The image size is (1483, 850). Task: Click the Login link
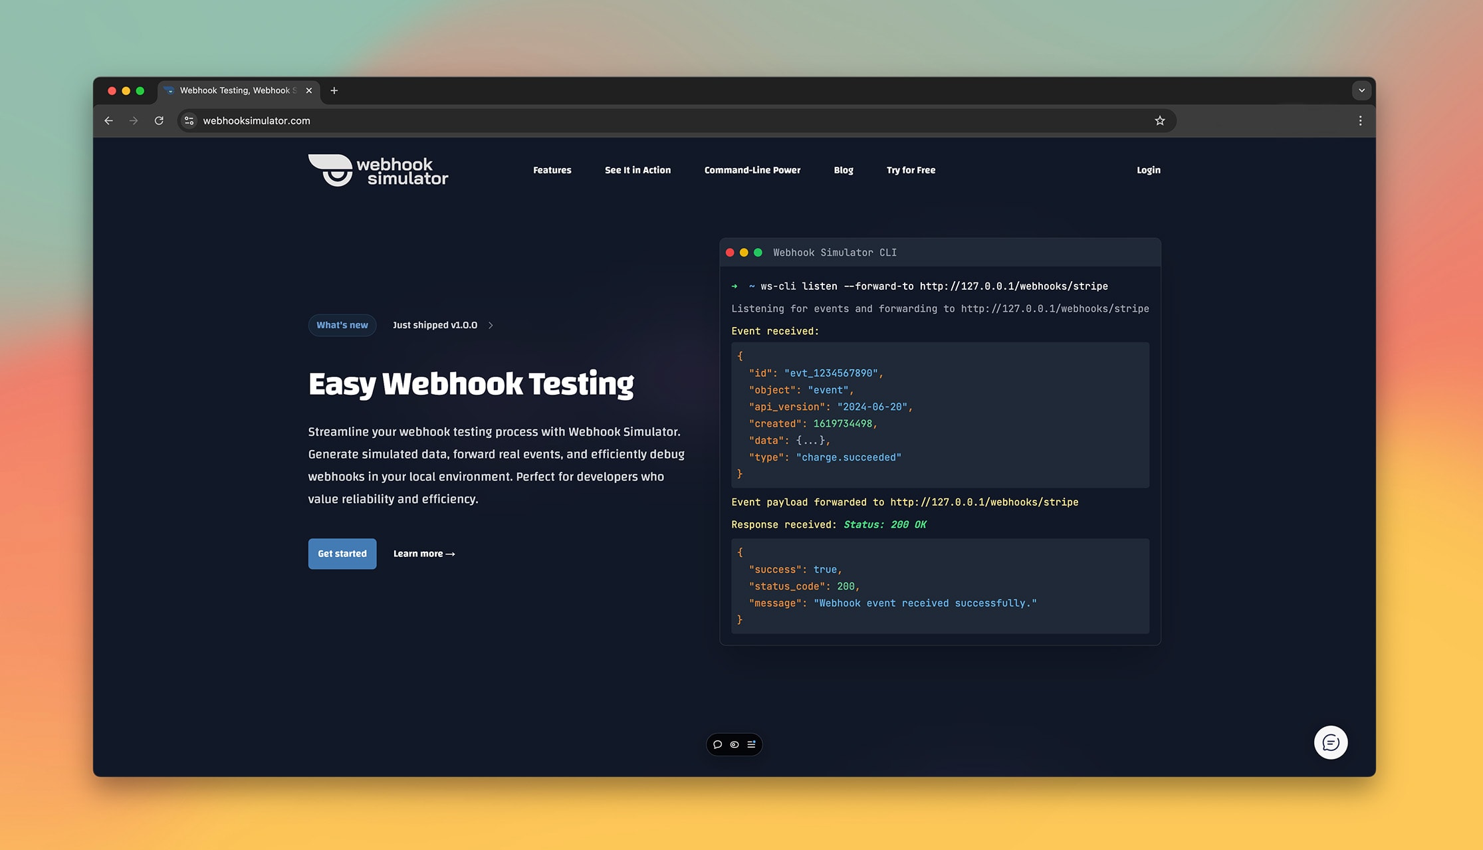pyautogui.click(x=1148, y=170)
